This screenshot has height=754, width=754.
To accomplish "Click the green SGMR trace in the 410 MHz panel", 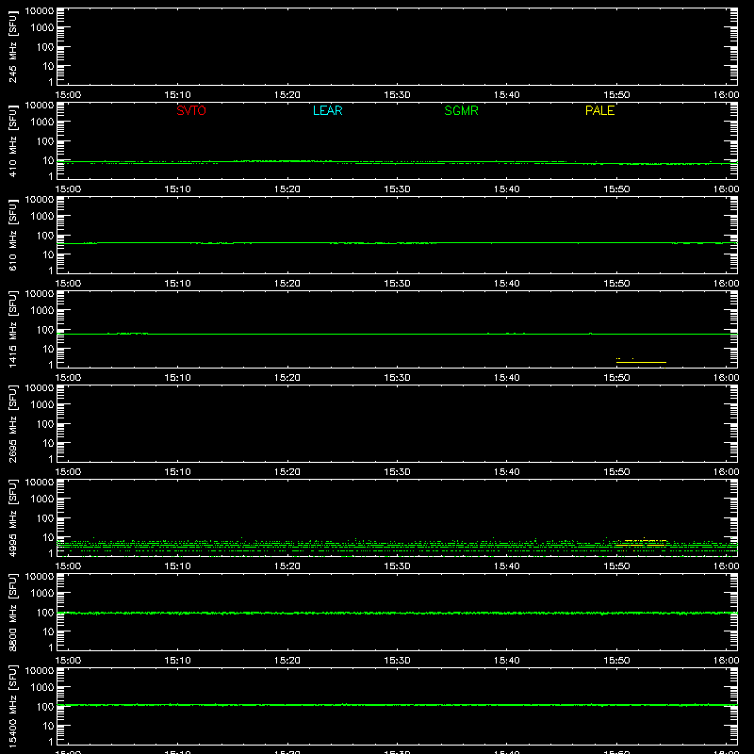I will pyautogui.click(x=397, y=162).
